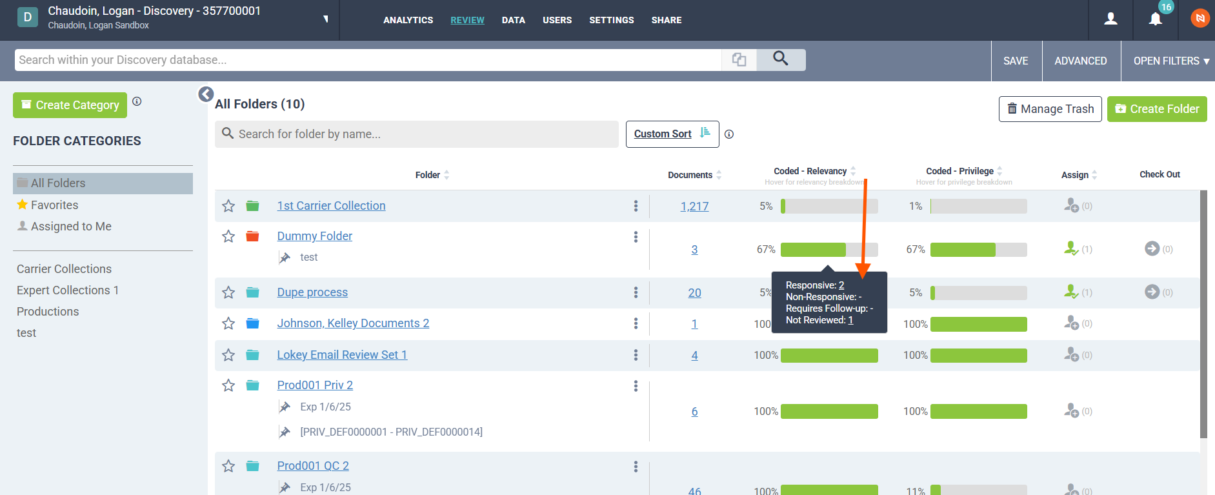Click assign user icon for 1st Carrier Collection
The height and width of the screenshot is (495, 1215).
tap(1071, 206)
